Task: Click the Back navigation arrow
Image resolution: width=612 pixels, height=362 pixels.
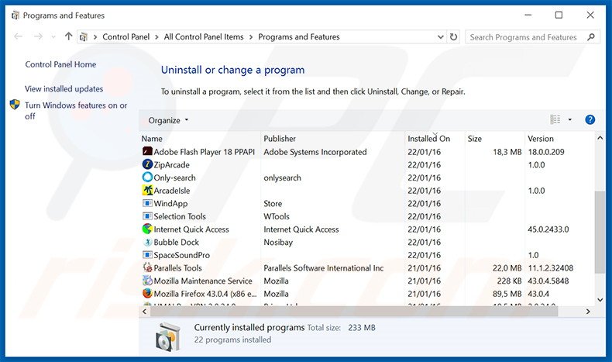Action: pyautogui.click(x=18, y=36)
